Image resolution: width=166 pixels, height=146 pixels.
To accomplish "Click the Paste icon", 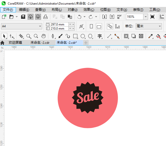I will coord(70,17).
